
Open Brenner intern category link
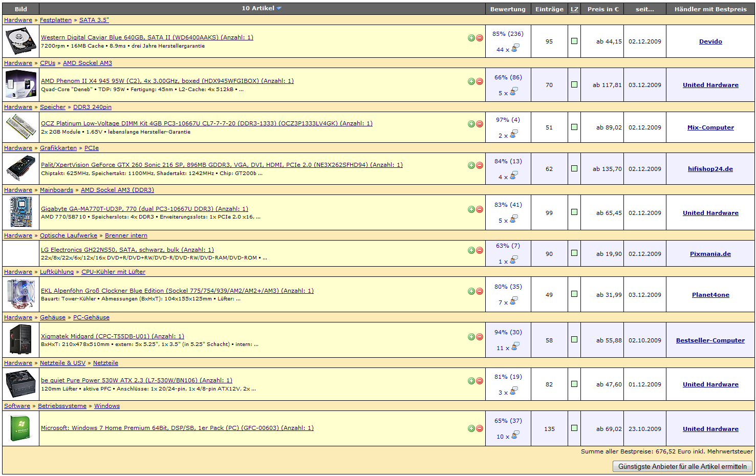point(126,235)
